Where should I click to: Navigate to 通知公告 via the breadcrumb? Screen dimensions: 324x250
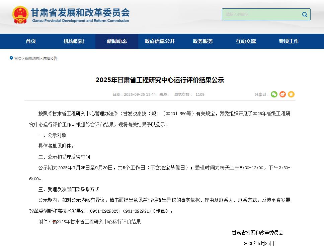coord(50,58)
